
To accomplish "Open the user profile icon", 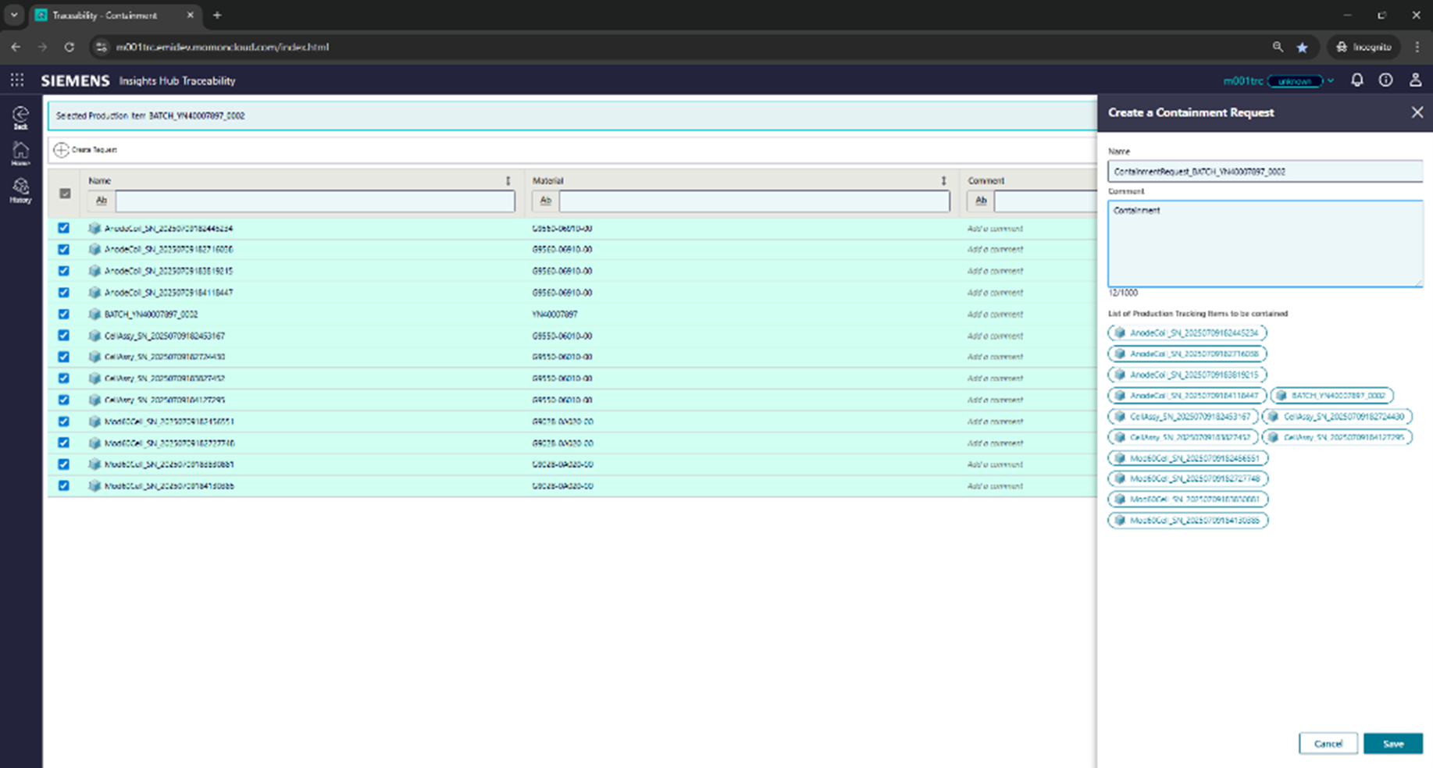I will pos(1415,80).
